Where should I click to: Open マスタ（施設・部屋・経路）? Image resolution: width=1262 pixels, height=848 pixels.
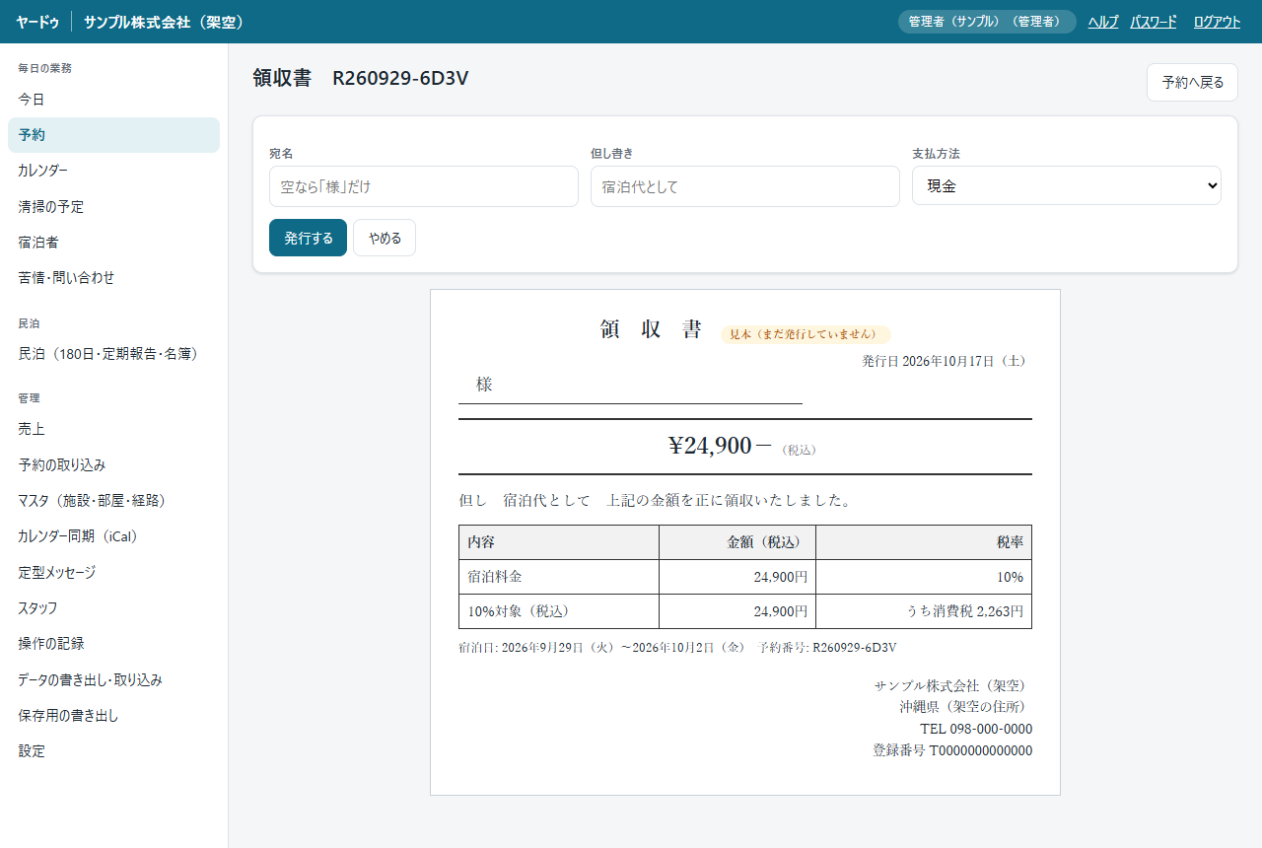[113, 501]
